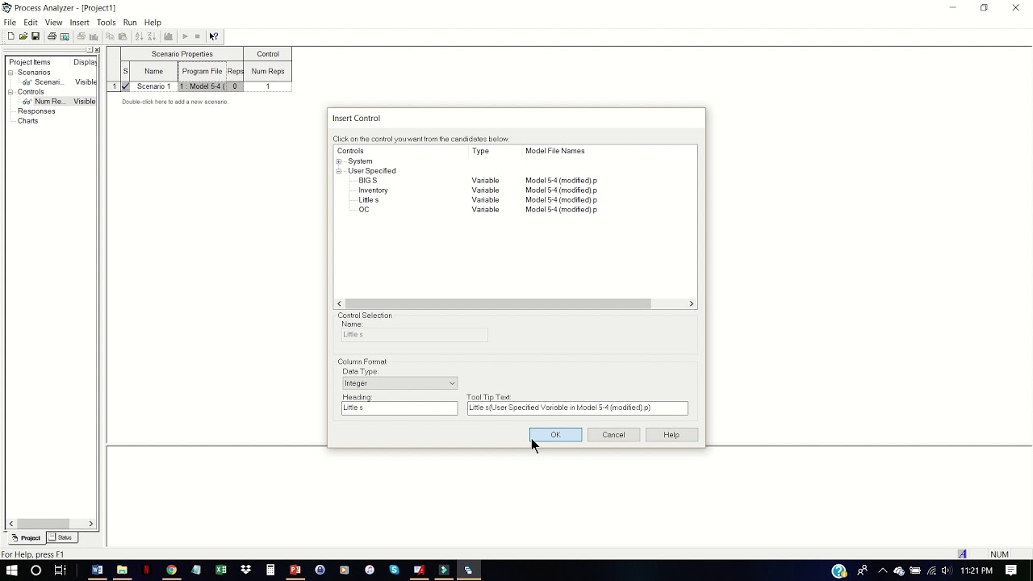Open the Tools menu
This screenshot has width=1033, height=581.
tap(106, 23)
